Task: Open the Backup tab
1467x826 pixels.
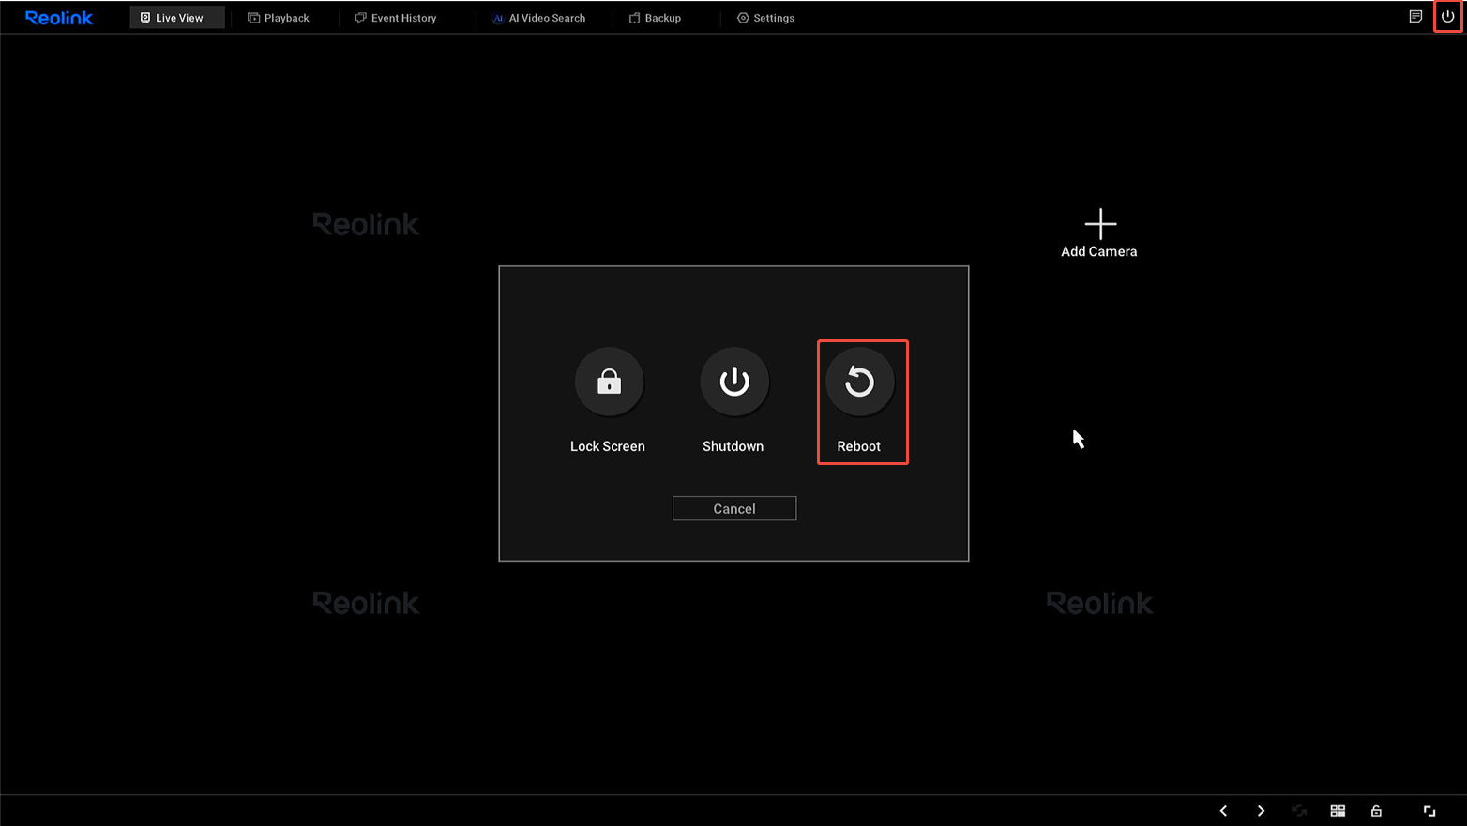Action: click(655, 18)
